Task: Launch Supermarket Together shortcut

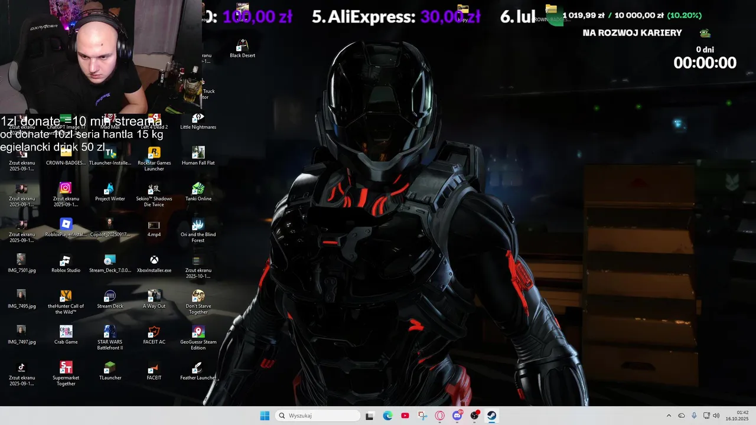Action: [x=66, y=374]
